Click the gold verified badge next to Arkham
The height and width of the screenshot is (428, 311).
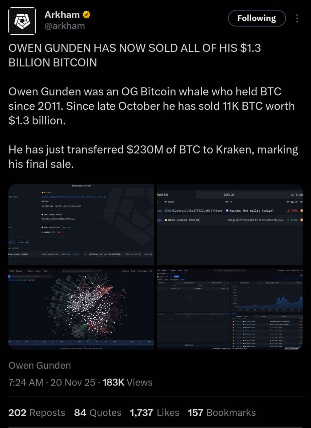[86, 14]
